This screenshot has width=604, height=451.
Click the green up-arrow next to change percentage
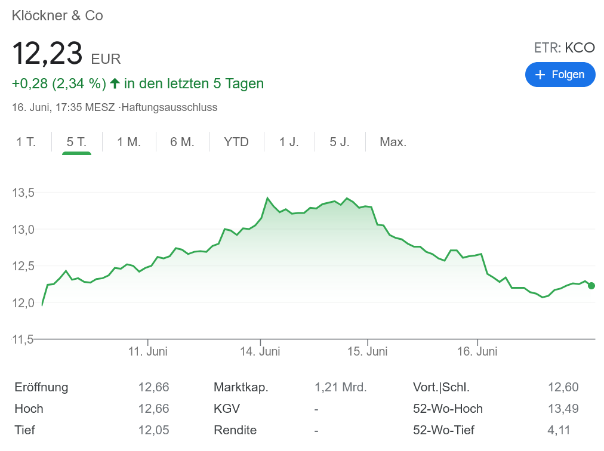coord(113,84)
